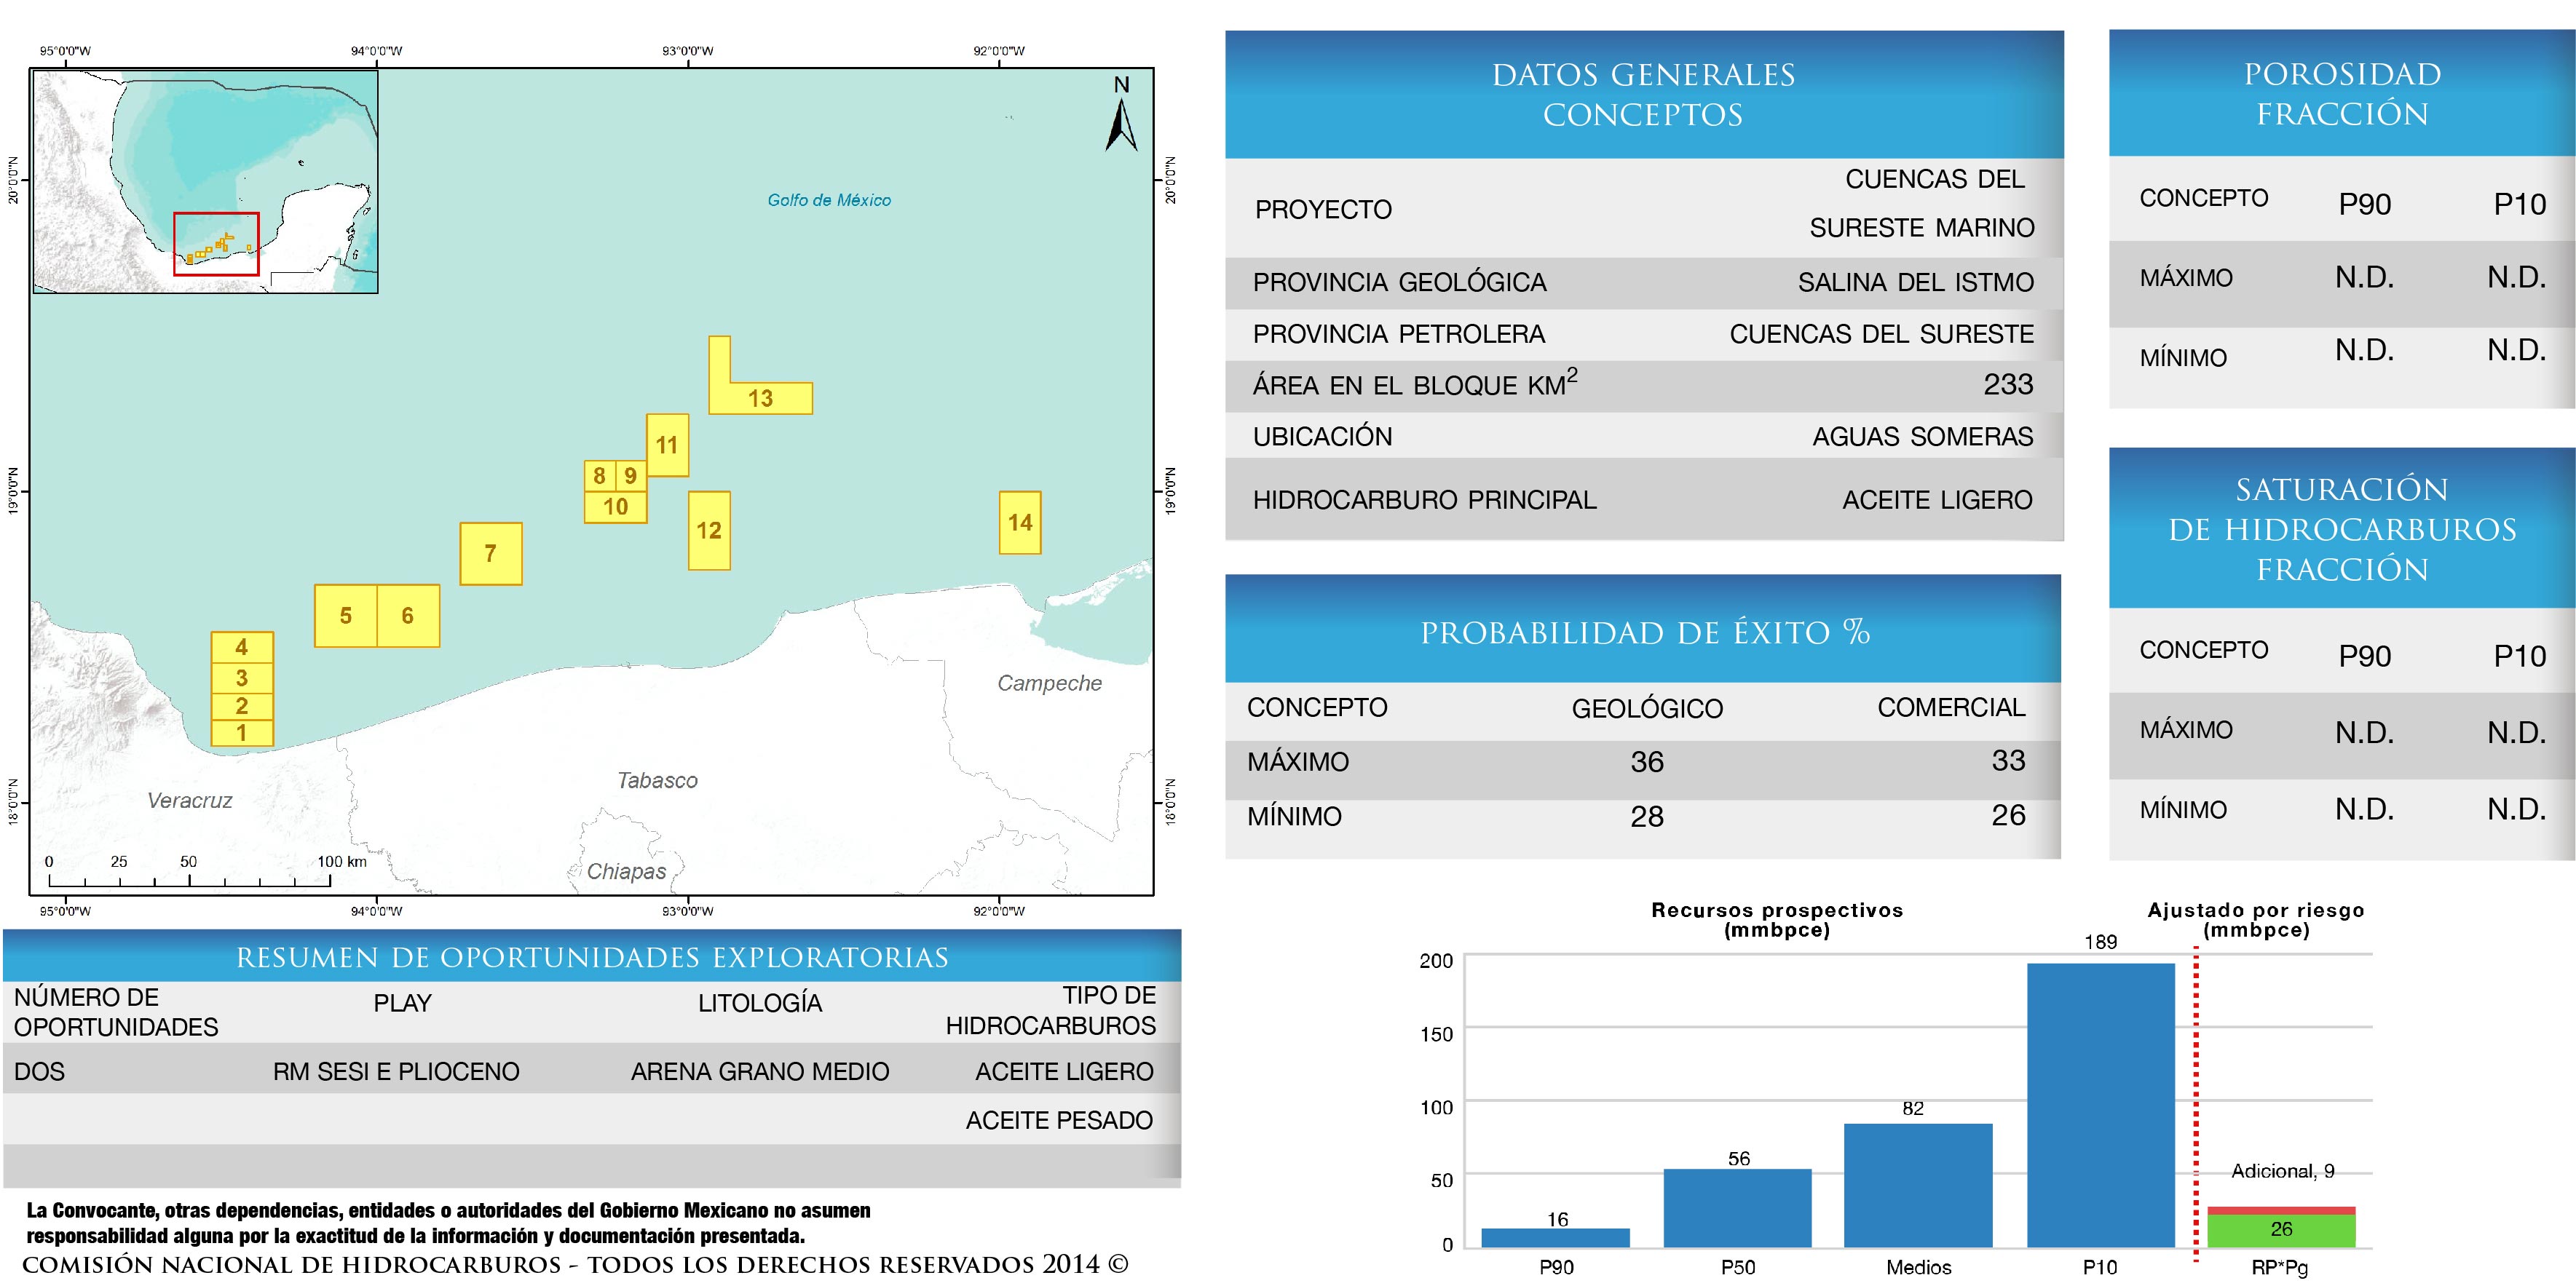This screenshot has width=2576, height=1286.
Task: Click the P90 bar in chart
Action: pos(1555,1238)
